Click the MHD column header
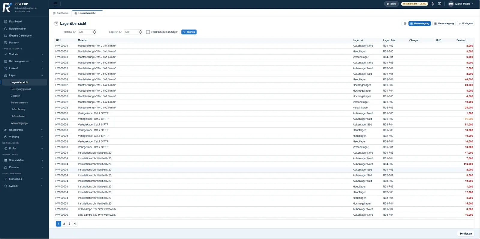This screenshot has height=239, width=480. click(x=438, y=40)
